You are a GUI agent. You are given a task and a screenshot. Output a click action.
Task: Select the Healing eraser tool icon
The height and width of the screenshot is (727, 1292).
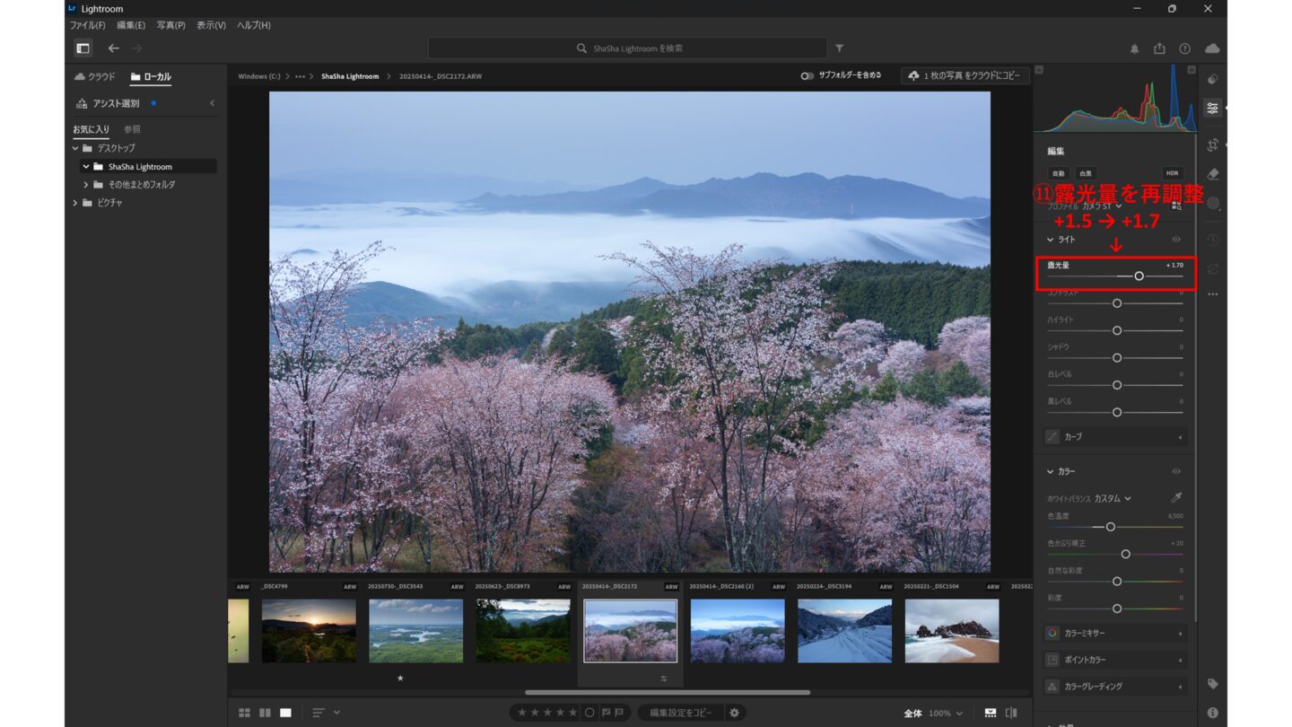[x=1213, y=174]
